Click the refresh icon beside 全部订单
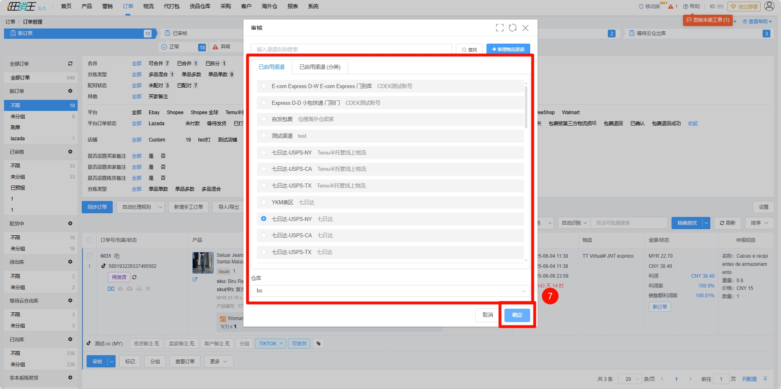781x389 pixels. click(x=70, y=64)
